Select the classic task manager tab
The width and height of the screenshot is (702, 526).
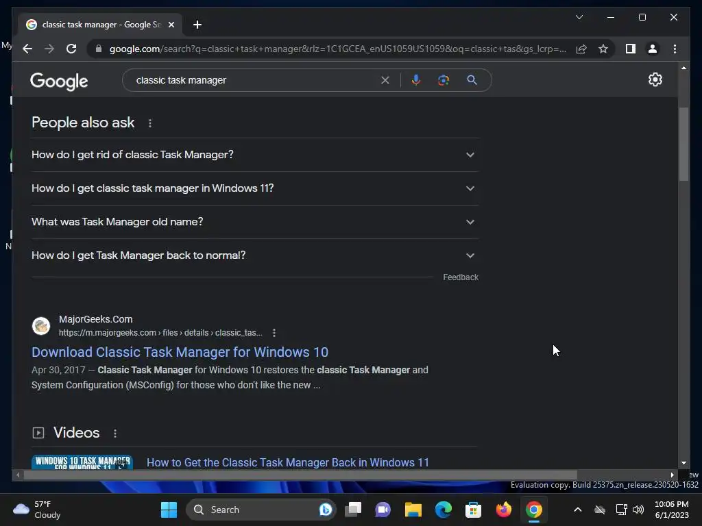(101, 25)
